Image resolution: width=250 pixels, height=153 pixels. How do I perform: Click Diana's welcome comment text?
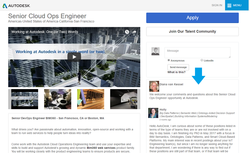(x=192, y=96)
